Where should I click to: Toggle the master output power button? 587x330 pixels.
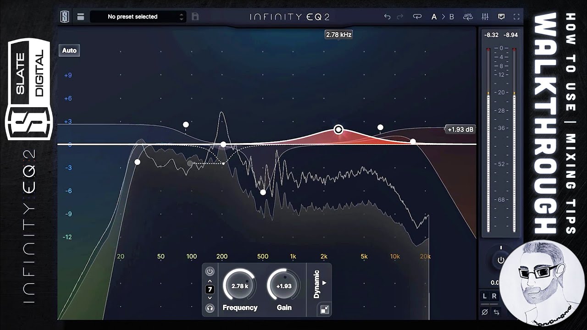coord(501,260)
